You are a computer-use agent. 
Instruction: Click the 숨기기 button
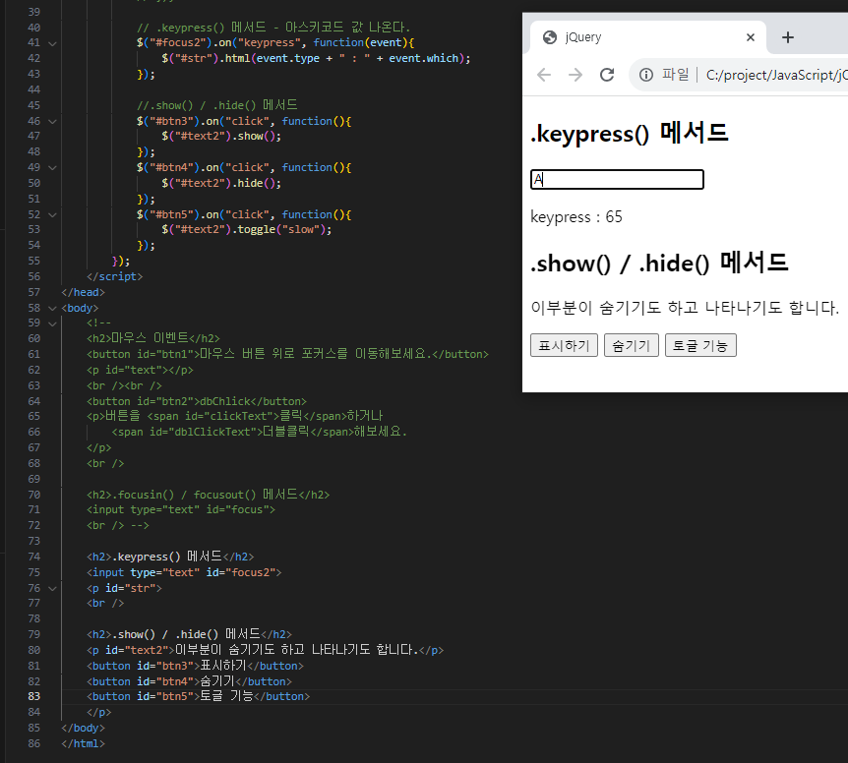click(632, 345)
